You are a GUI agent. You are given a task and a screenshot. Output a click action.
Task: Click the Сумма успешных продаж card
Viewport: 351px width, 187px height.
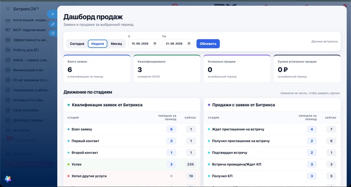pyautogui.click(x=307, y=69)
